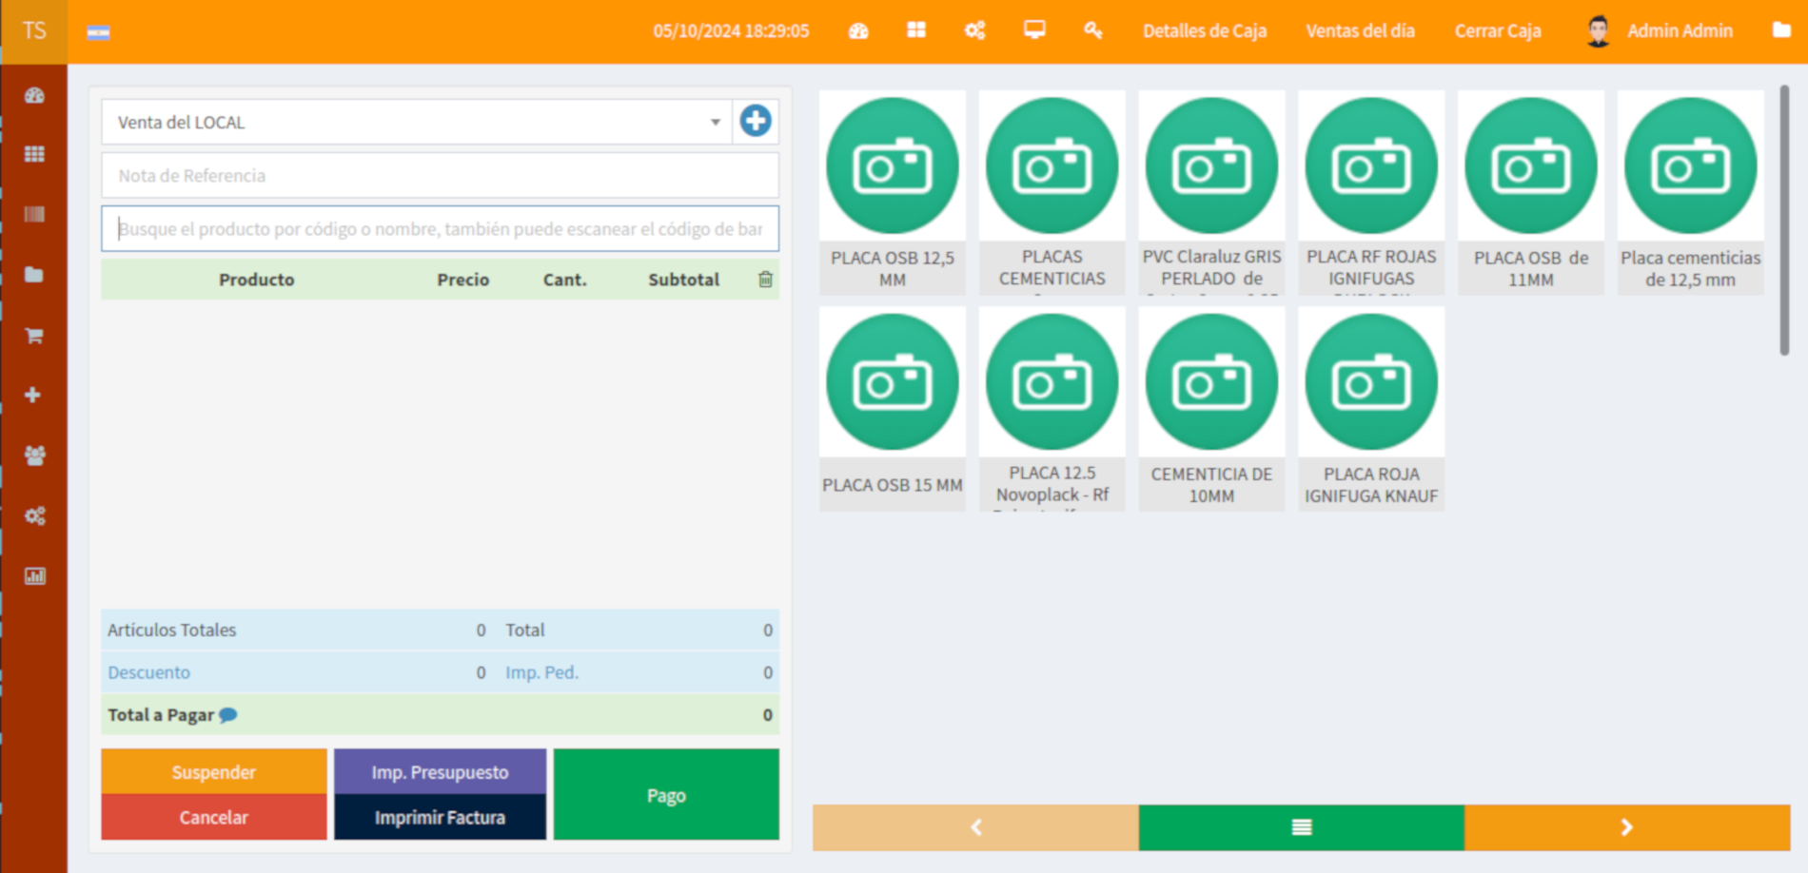The width and height of the screenshot is (1808, 873).
Task: Toggle the sidebar with the top-left menu icon
Action: pos(98,32)
